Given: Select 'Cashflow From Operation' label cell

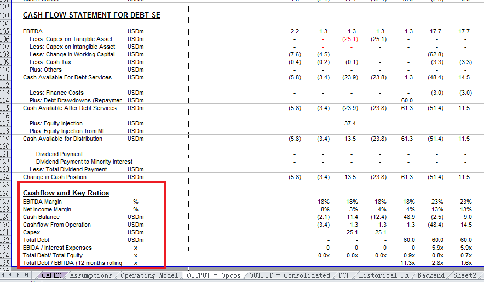Looking at the screenshot, I should click(x=57, y=225).
